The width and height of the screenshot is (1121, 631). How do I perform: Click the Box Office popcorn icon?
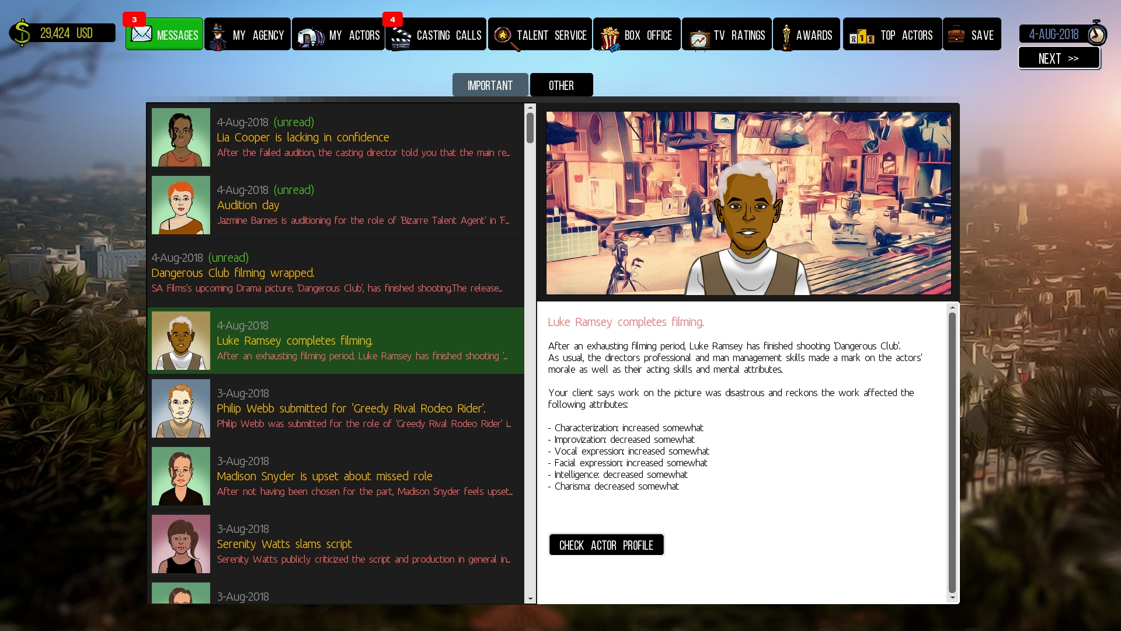tap(609, 37)
